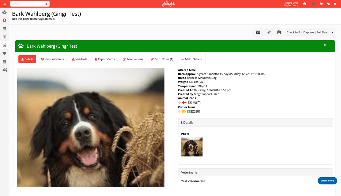The width and height of the screenshot is (341, 196).
Task: Open the help question mark icon
Action: 304,4
